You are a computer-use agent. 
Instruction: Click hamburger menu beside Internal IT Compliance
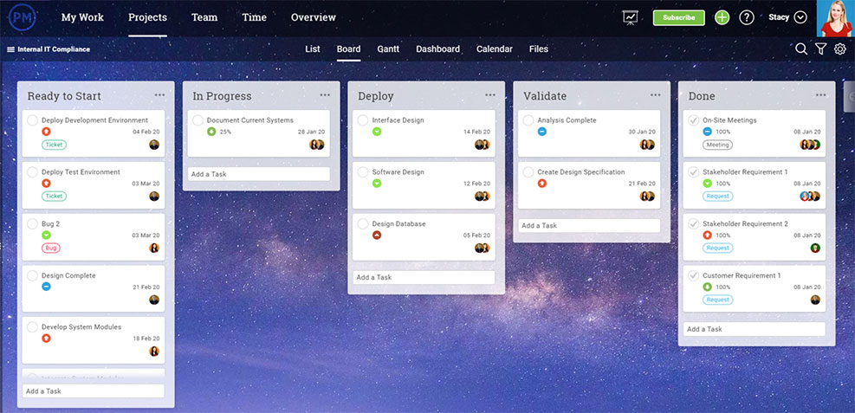[10, 49]
